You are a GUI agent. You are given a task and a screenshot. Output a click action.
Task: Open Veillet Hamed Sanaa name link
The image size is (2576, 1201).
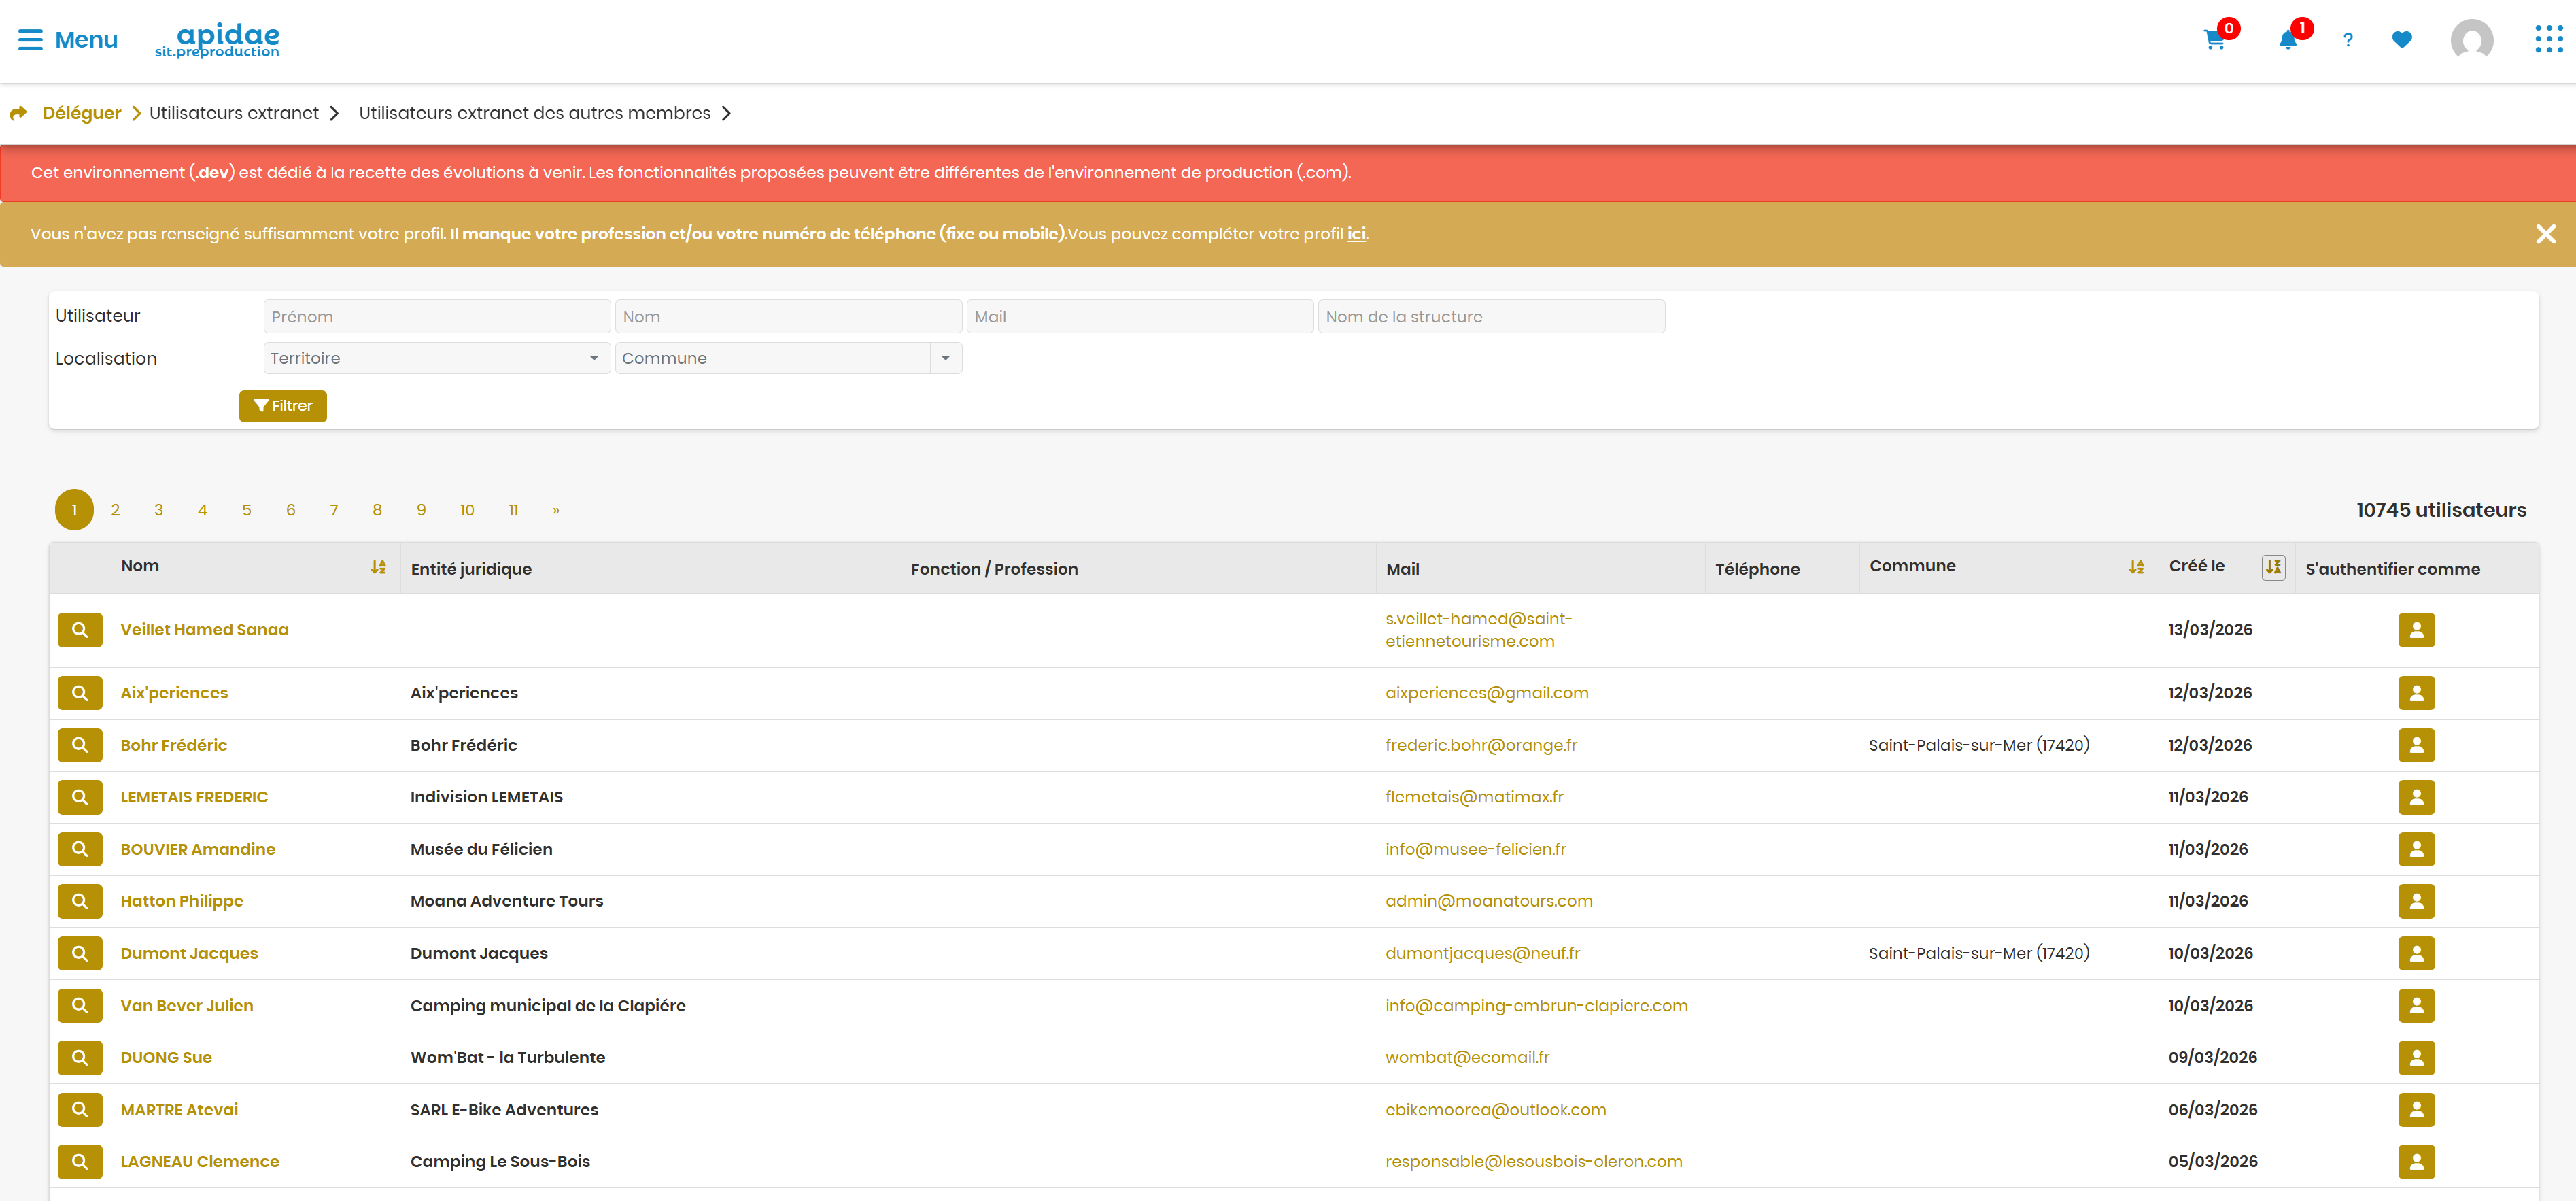[x=204, y=630]
